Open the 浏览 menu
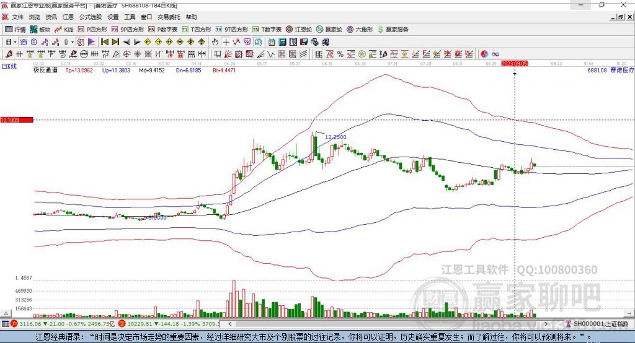The height and width of the screenshot is (343, 635). [35, 17]
